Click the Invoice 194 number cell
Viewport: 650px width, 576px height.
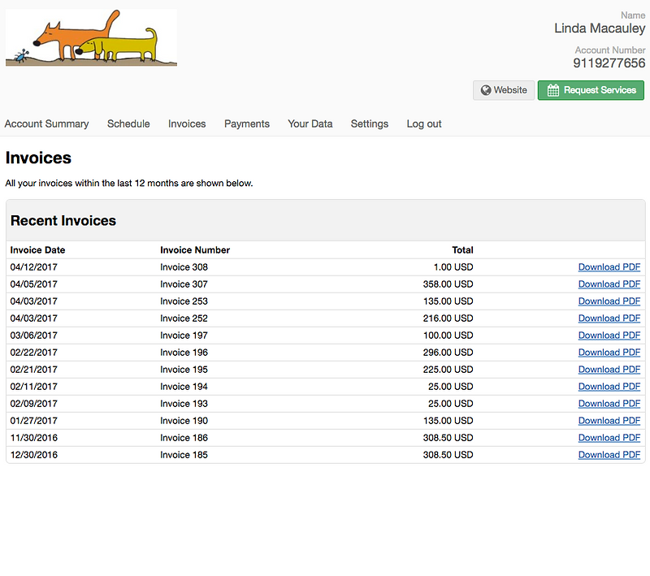(x=184, y=387)
